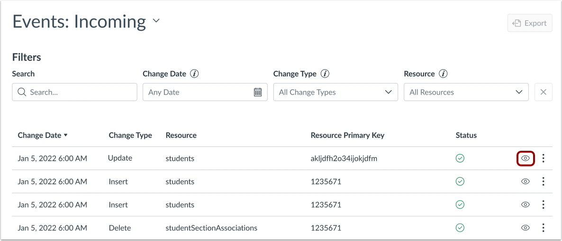Click the Resource filter info icon
Image resolution: width=562 pixels, height=241 pixels.
click(443, 74)
